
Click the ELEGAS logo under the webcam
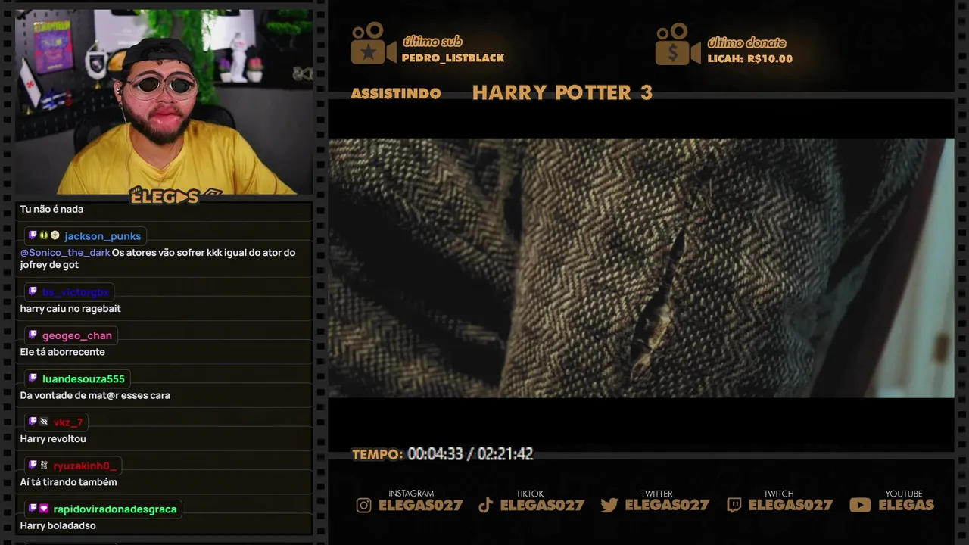pos(175,197)
